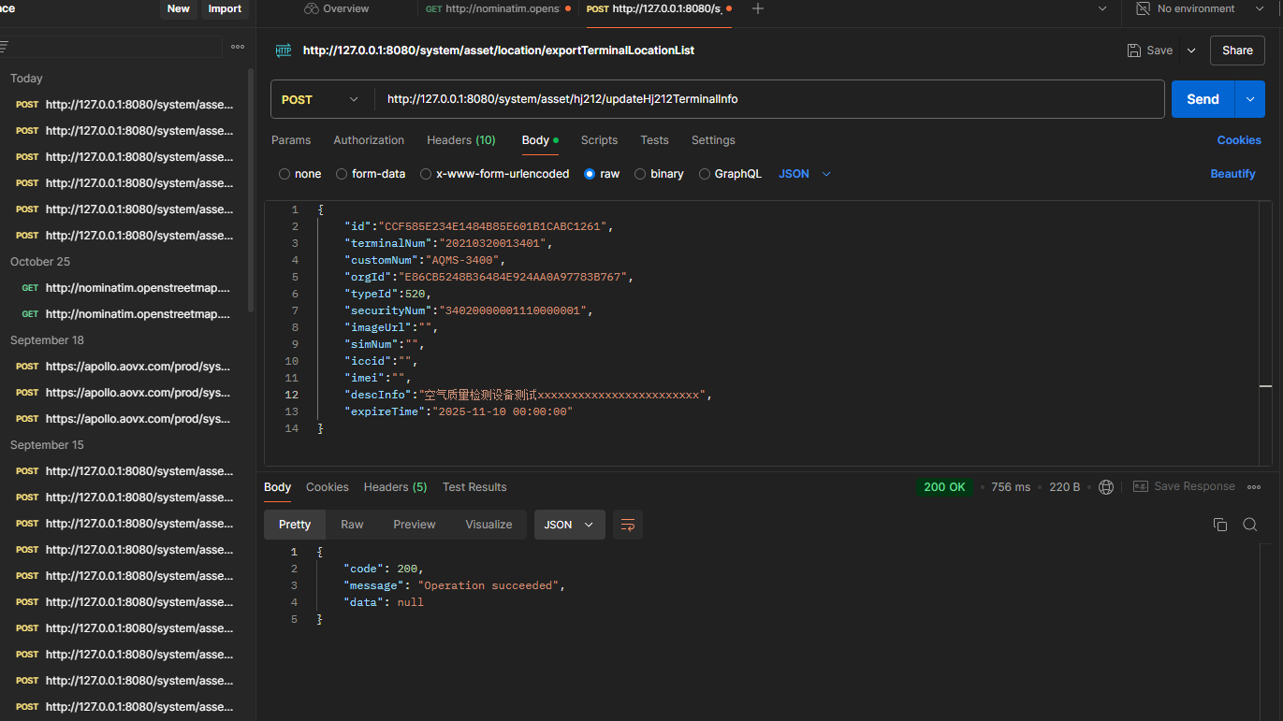Expand the JSON body format dropdown
This screenshot has width=1283, height=721.
pyautogui.click(x=804, y=174)
